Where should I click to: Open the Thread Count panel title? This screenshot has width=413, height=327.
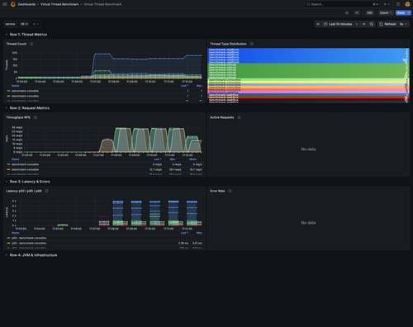[x=17, y=44]
